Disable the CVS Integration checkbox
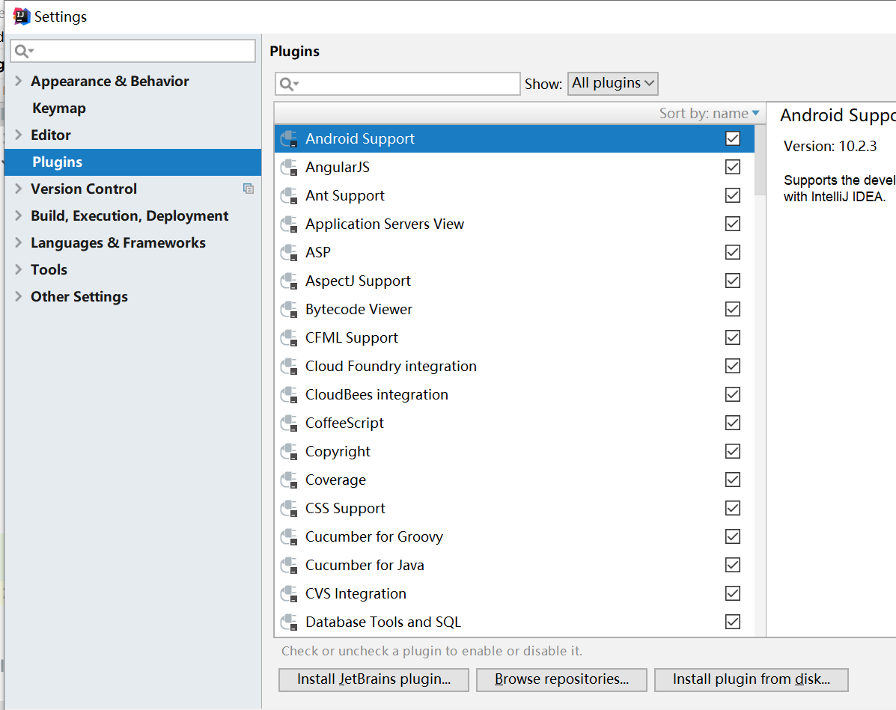 click(x=733, y=593)
